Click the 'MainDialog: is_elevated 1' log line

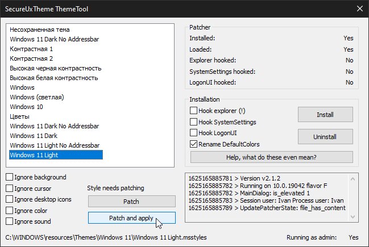[x=249, y=193]
